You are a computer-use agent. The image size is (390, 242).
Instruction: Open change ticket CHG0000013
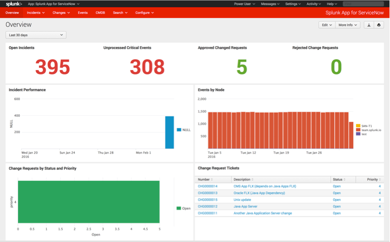pyautogui.click(x=207, y=193)
